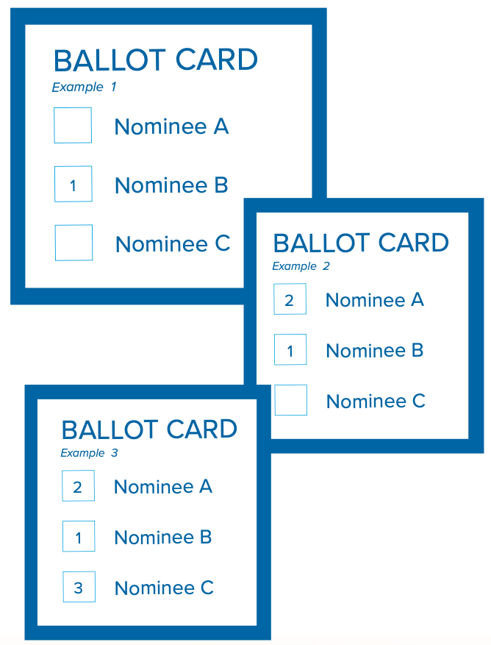Viewport: 491px width, 645px height.
Task: Click the 'Example 3' italic subtitle
Action: (x=89, y=453)
